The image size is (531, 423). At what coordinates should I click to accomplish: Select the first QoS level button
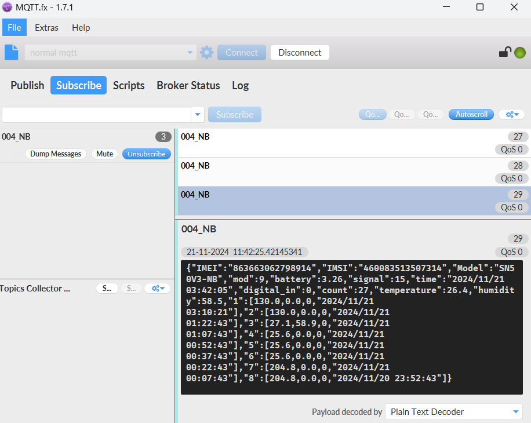click(373, 114)
